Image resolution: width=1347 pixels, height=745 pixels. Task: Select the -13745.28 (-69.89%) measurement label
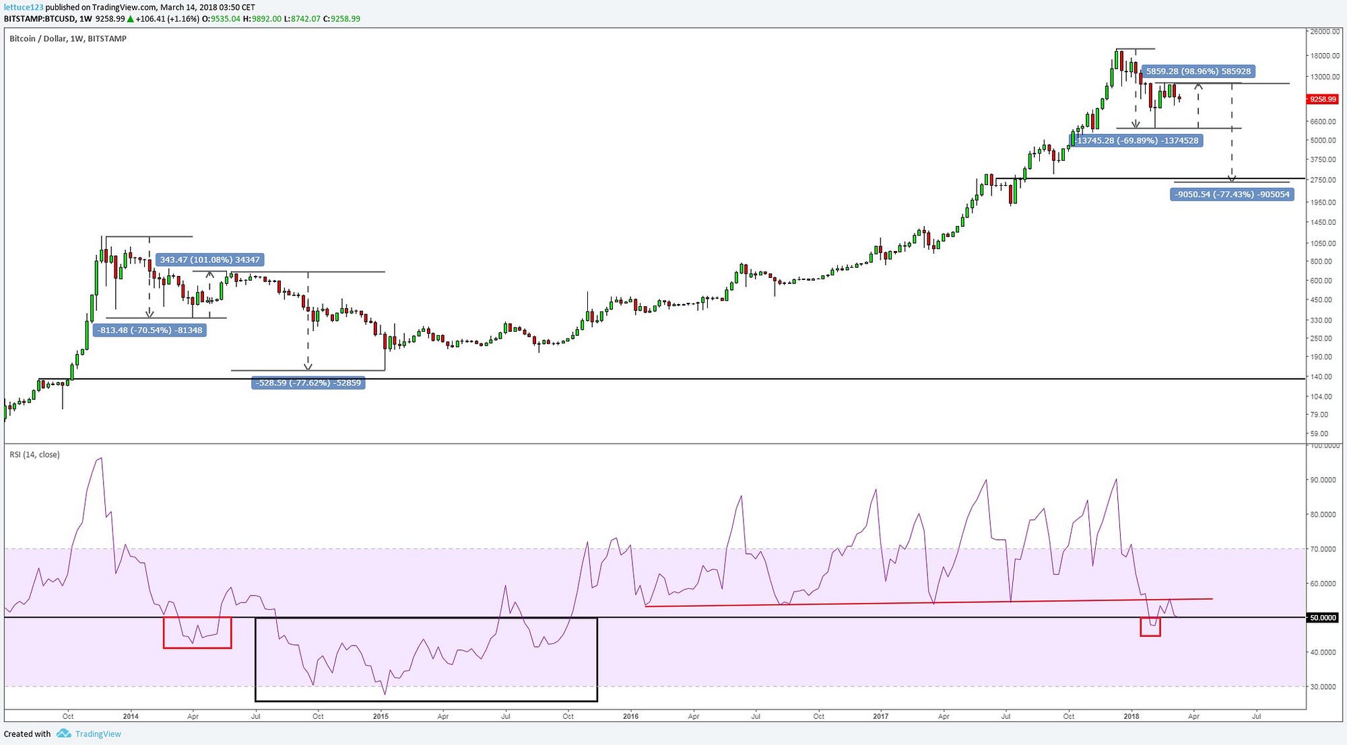tap(1138, 141)
